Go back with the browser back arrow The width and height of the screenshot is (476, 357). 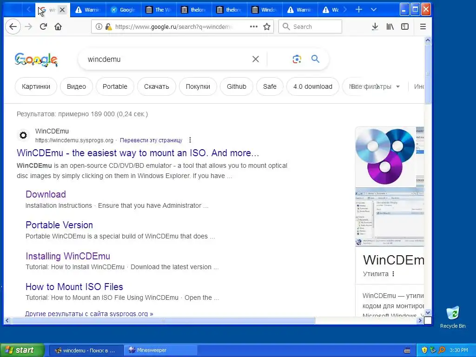pos(13,26)
